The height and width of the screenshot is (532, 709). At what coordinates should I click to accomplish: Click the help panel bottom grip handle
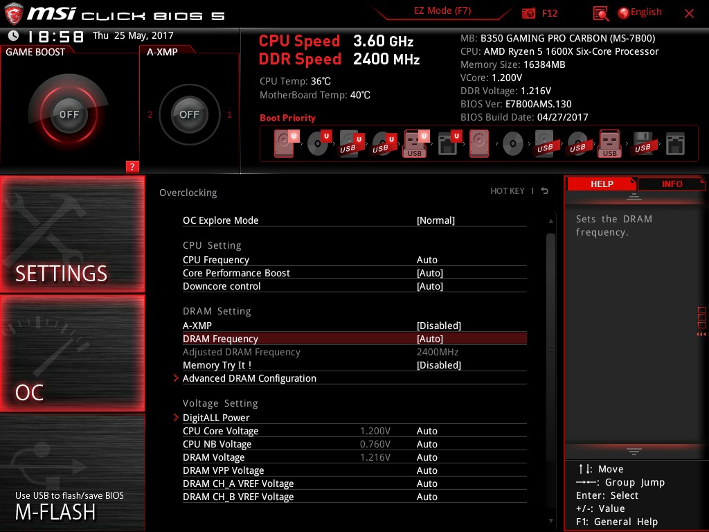(634, 452)
